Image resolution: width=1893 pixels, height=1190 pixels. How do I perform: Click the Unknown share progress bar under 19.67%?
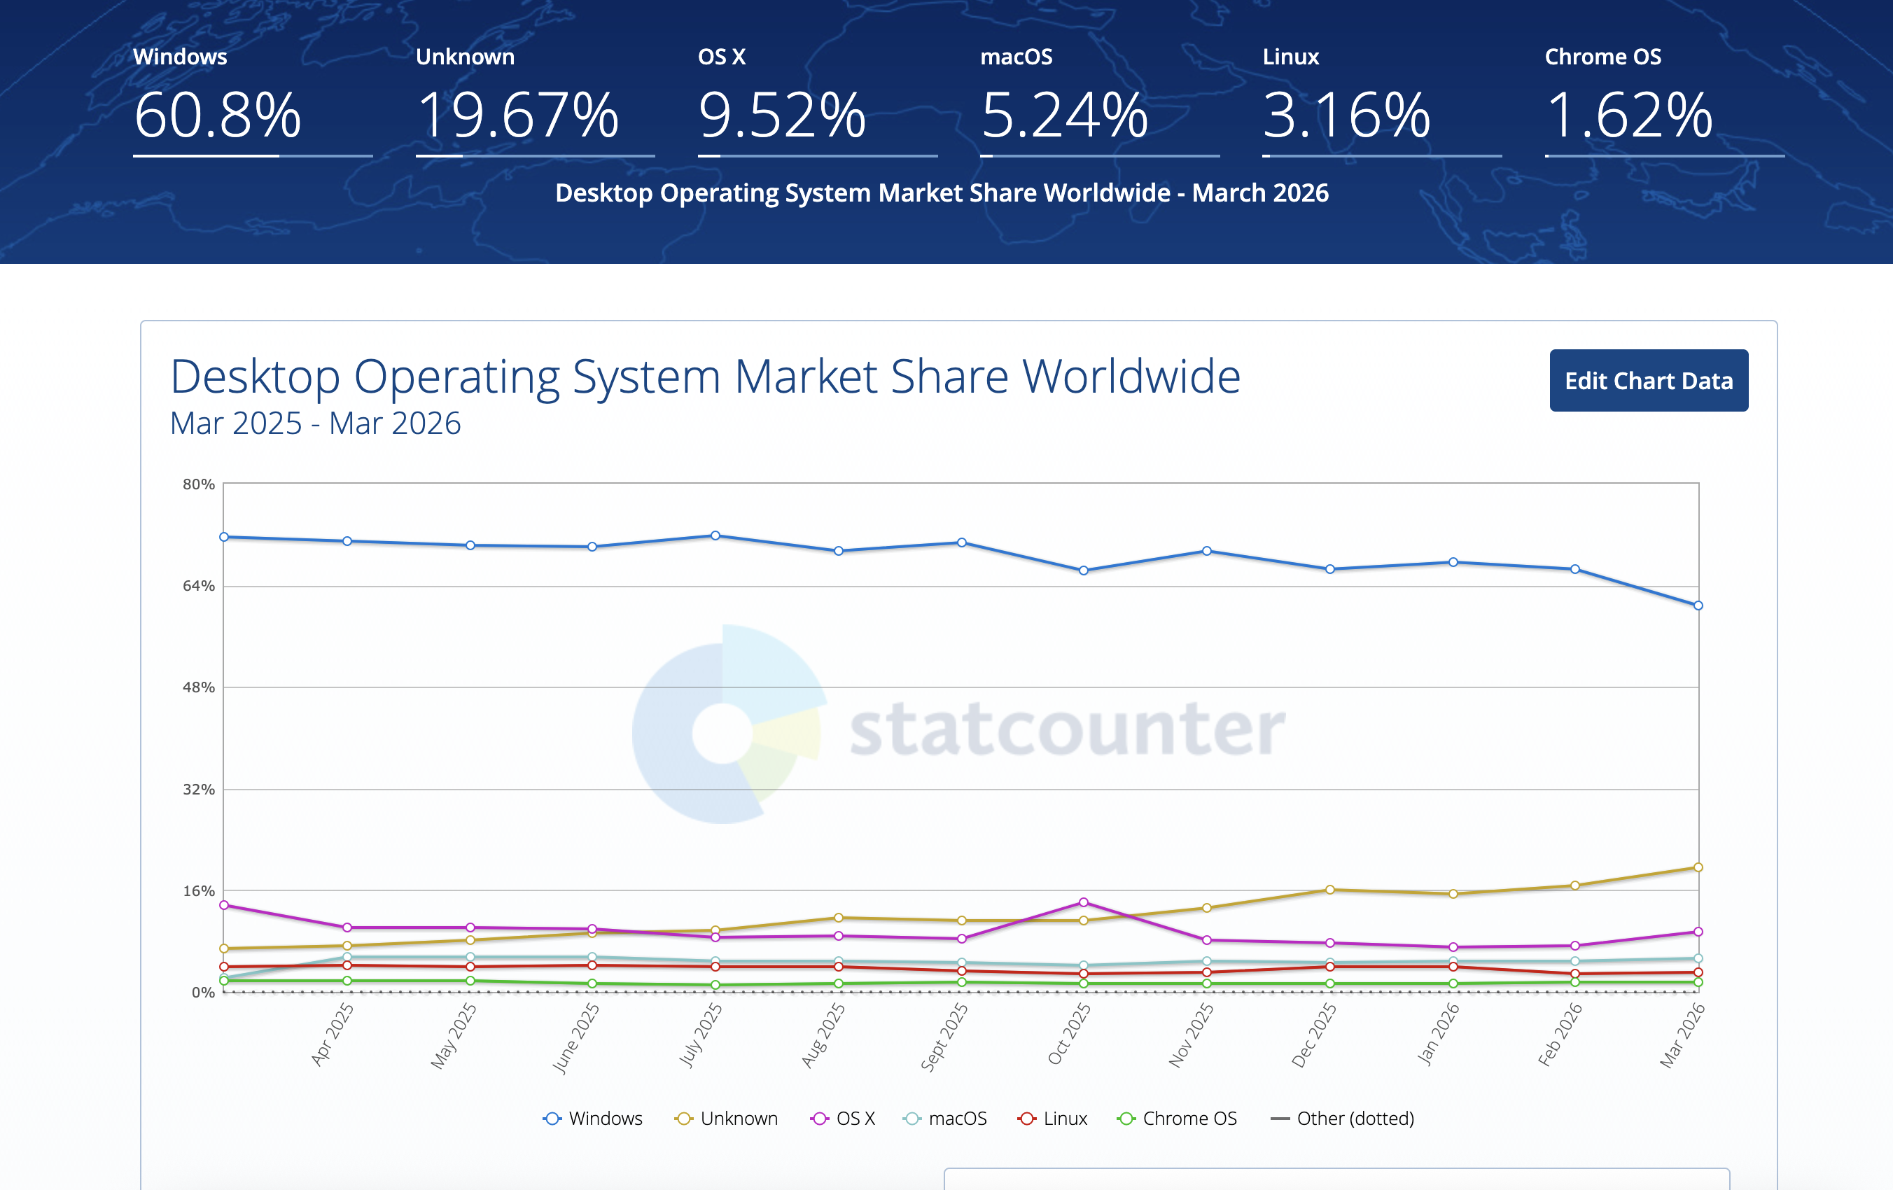(x=535, y=155)
